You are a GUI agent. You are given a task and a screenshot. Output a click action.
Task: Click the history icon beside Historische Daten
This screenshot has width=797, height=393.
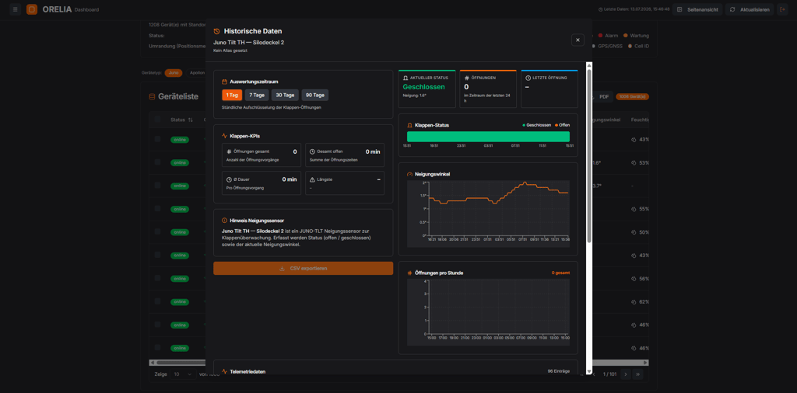click(217, 31)
